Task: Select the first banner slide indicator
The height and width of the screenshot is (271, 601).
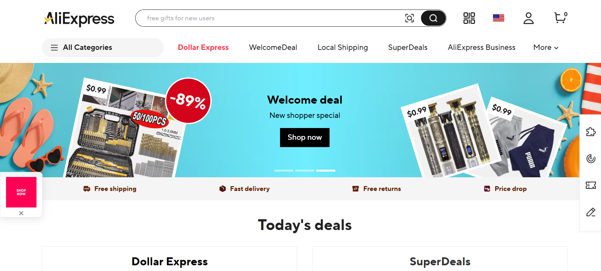Action: (x=284, y=171)
